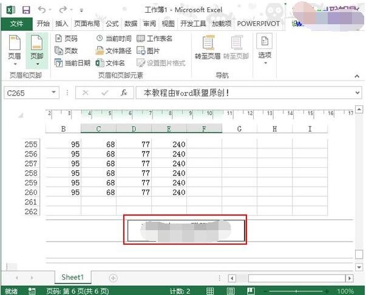
Task: Add a new sheet with plus button
Action: pyautogui.click(x=114, y=278)
